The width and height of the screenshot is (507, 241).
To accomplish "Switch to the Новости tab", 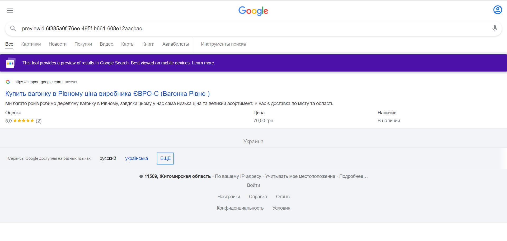I will (x=58, y=44).
